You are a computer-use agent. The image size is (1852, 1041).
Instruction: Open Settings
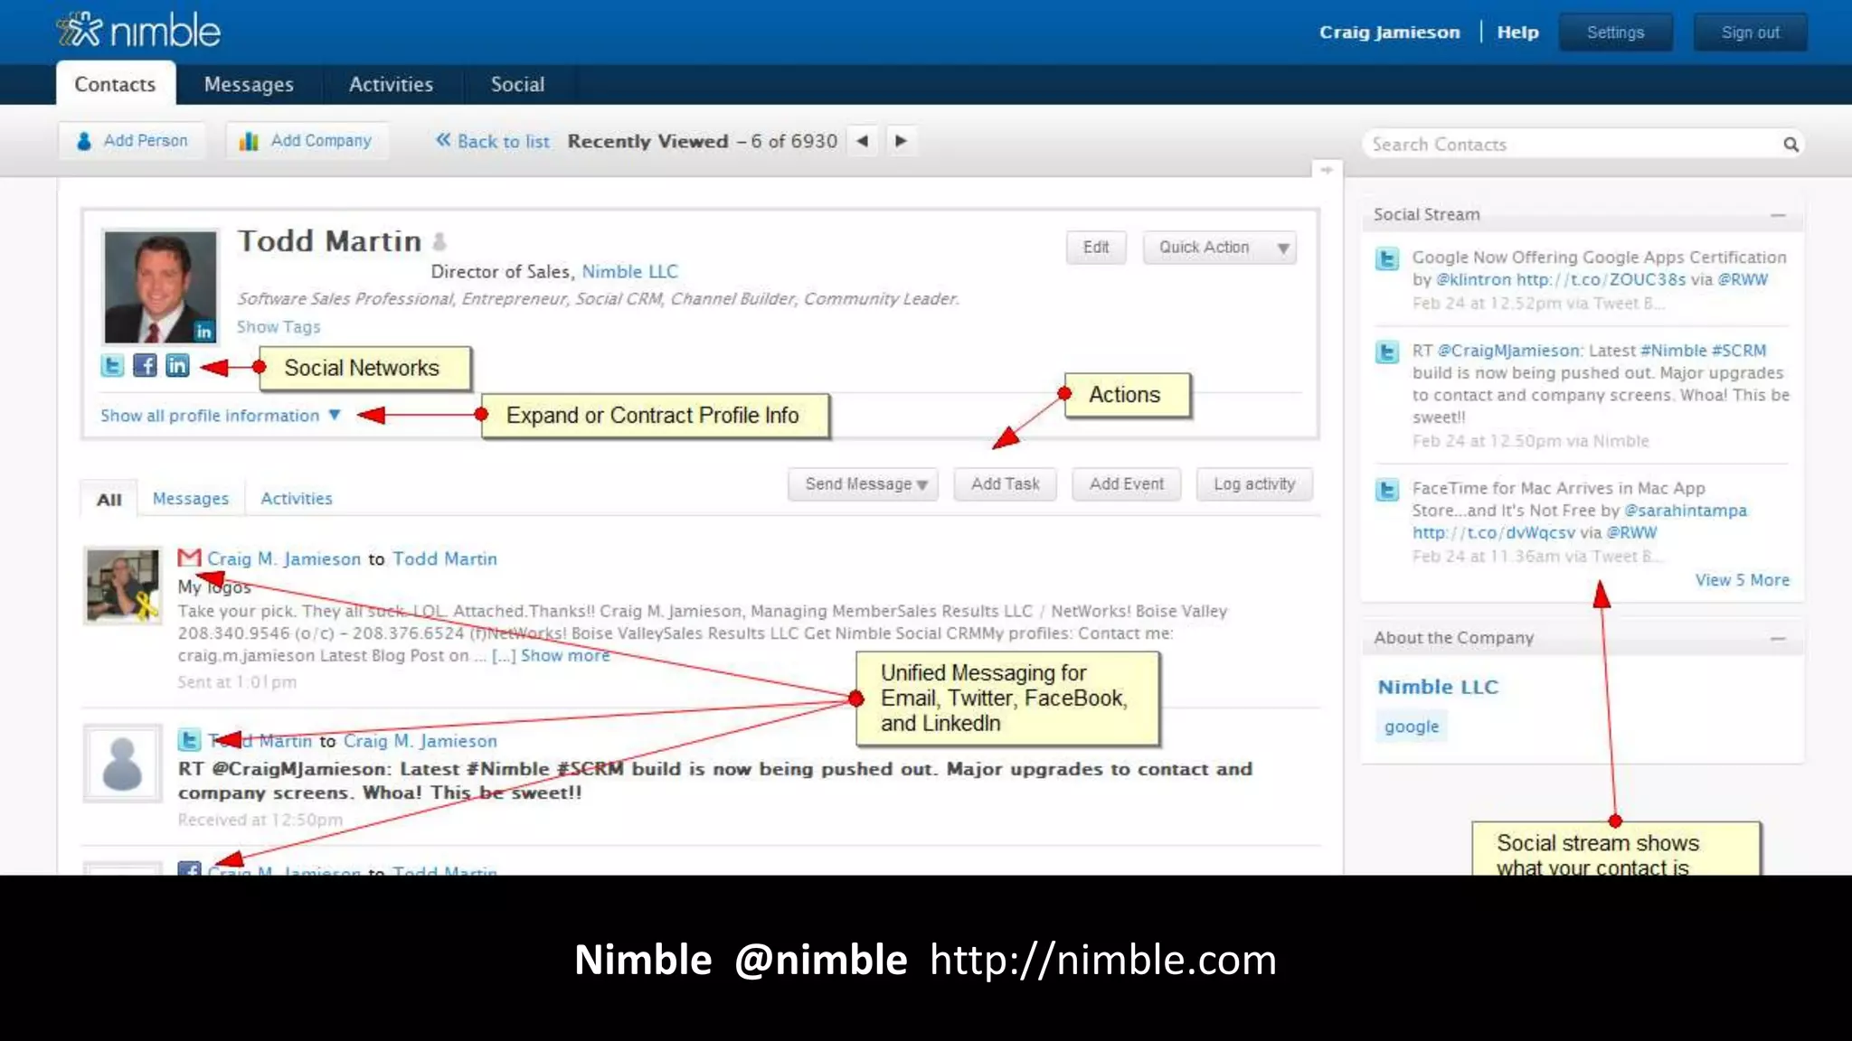coord(1615,33)
